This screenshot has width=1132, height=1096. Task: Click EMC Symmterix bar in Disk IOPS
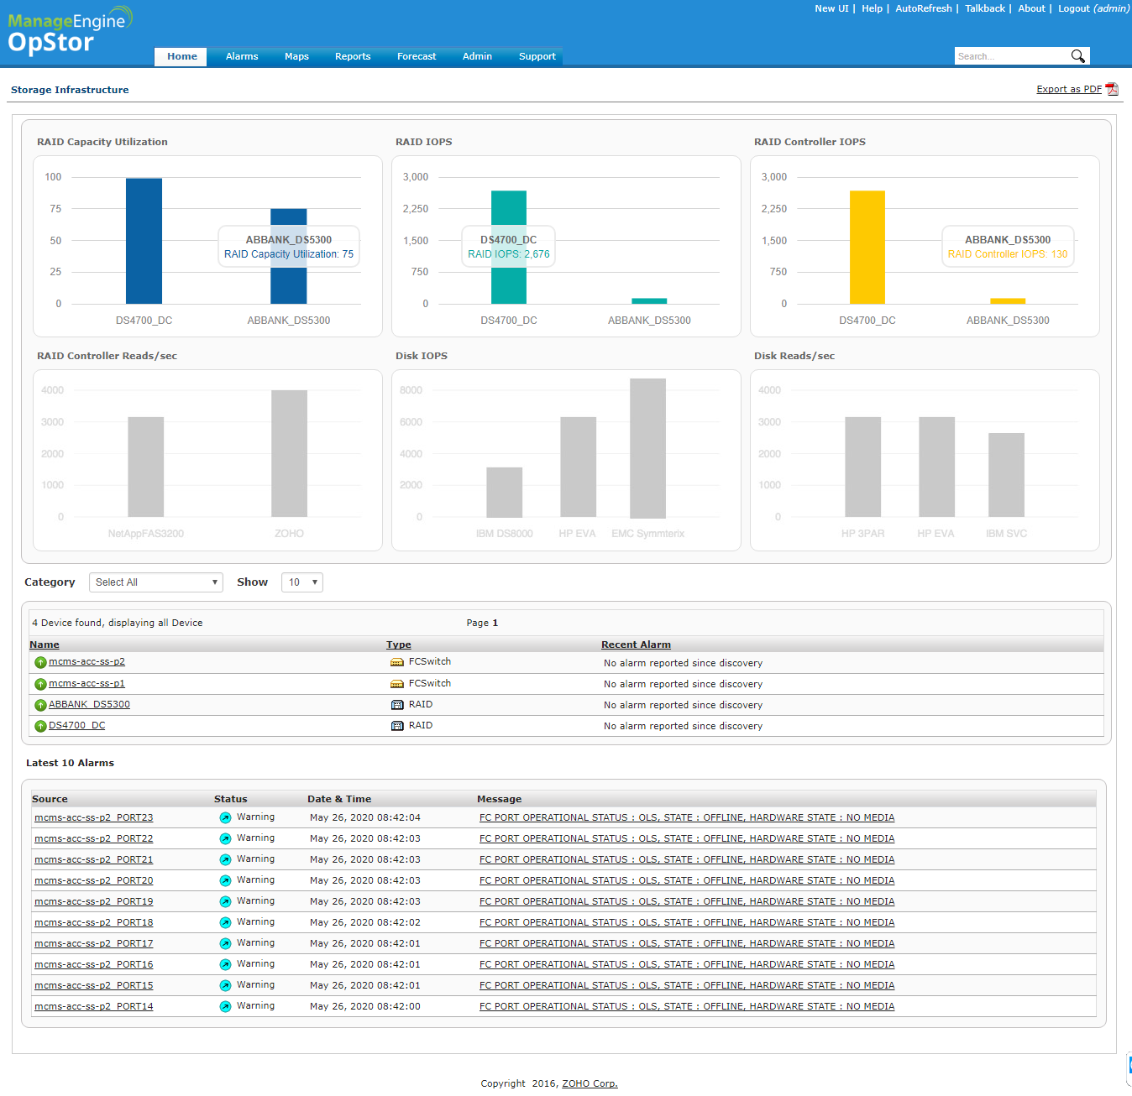(647, 448)
